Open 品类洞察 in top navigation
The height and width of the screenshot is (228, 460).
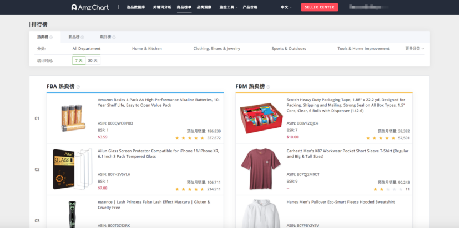204,7
